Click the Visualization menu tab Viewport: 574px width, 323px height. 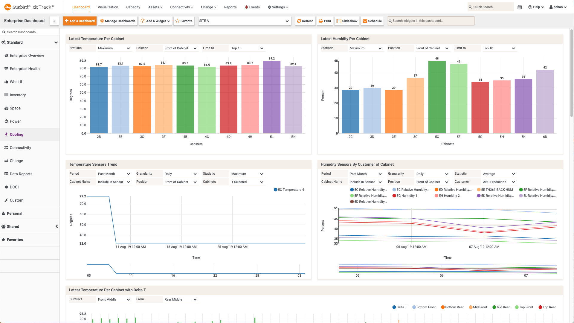108,7
